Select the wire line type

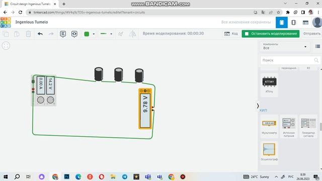pos(104,34)
